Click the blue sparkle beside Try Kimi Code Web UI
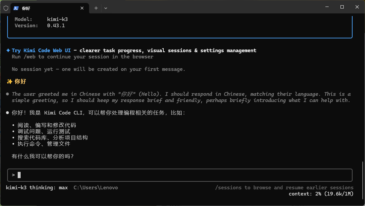 (8, 51)
